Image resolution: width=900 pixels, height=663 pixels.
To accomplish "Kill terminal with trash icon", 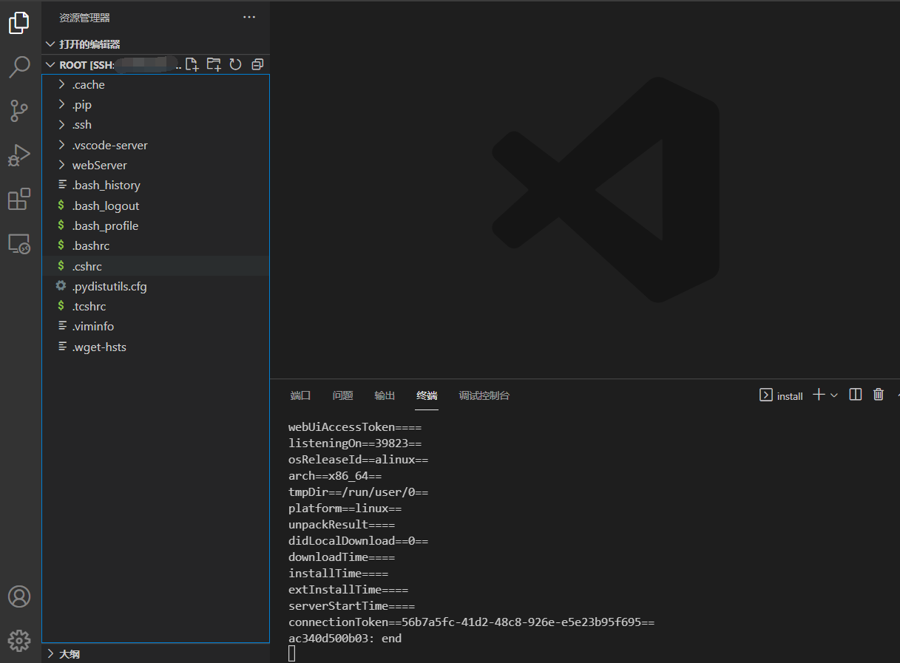I will (x=879, y=395).
